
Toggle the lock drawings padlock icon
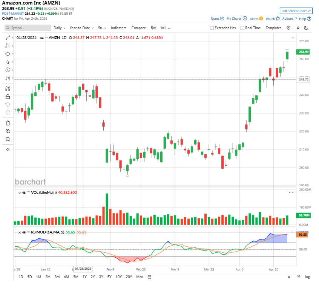click(8, 97)
